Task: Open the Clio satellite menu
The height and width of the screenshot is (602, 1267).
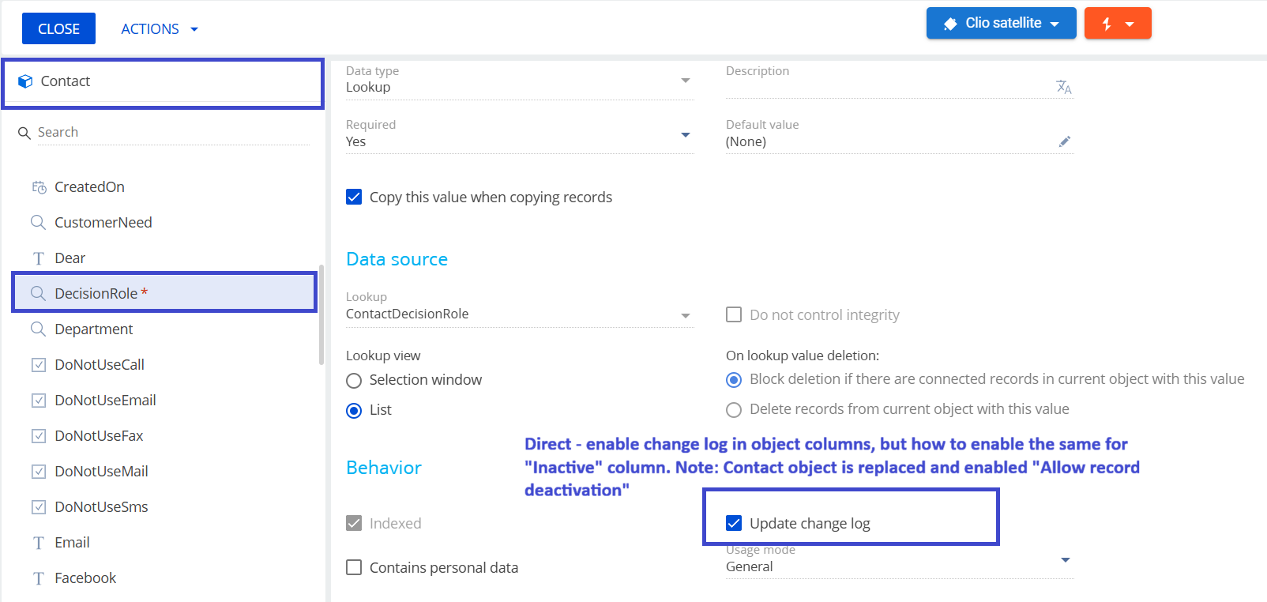Action: pos(1001,23)
